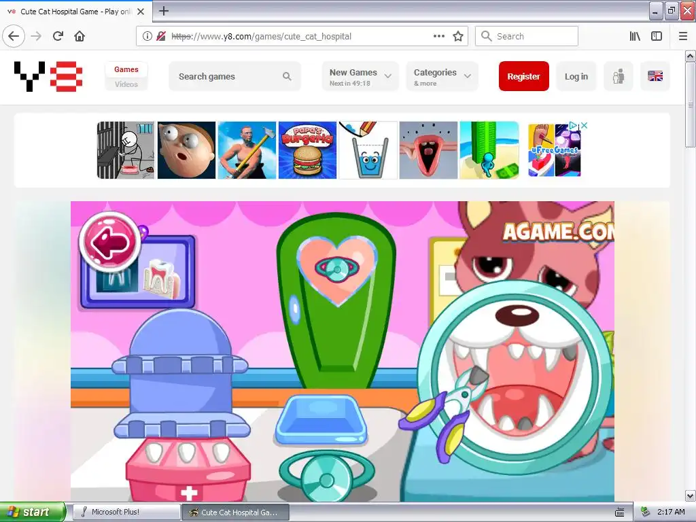Click the insecure connection lock icon
The image size is (696, 522).
[x=161, y=37]
